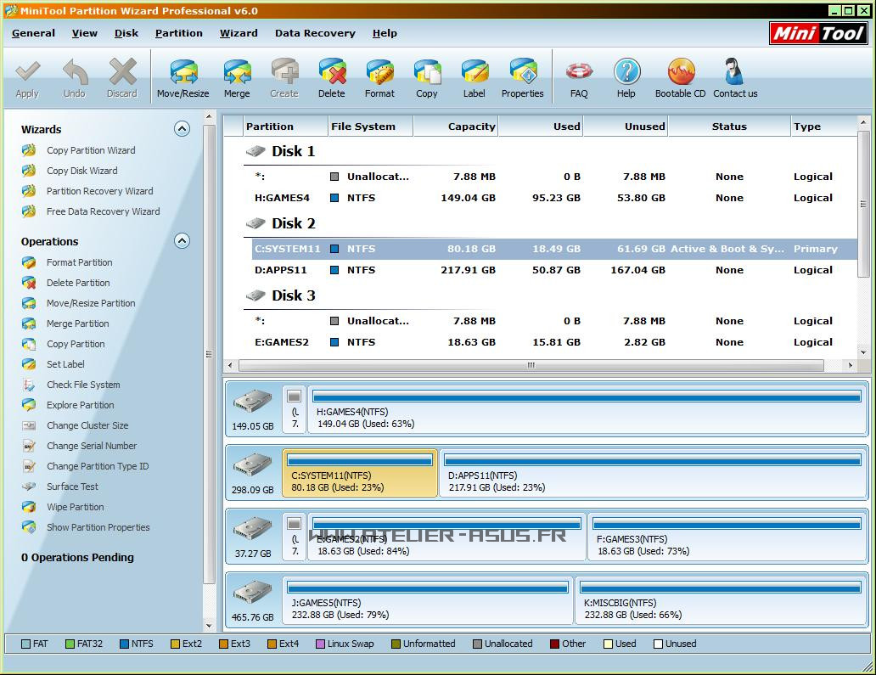Click the Copy toolbar icon
Viewport: 876px width, 675px height.
click(x=427, y=78)
